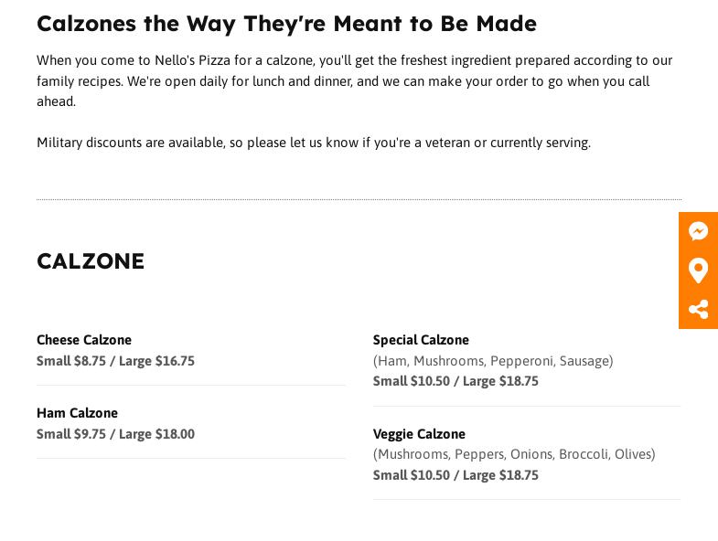Click the share icon
Screen dimensions: 718x541
point(698,309)
